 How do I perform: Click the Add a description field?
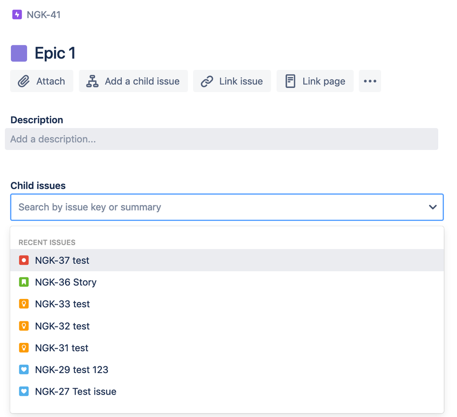tap(221, 139)
